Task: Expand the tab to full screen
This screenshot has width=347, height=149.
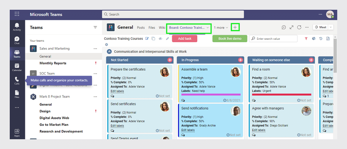Action: click(292, 27)
